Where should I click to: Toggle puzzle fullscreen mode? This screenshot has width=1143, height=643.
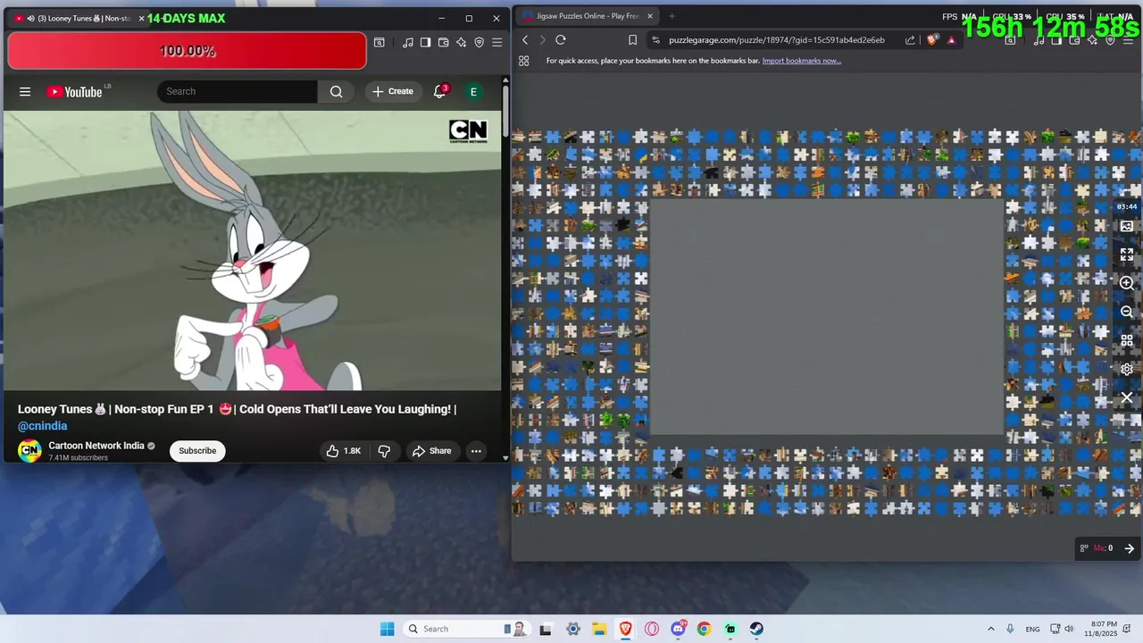(x=1127, y=255)
